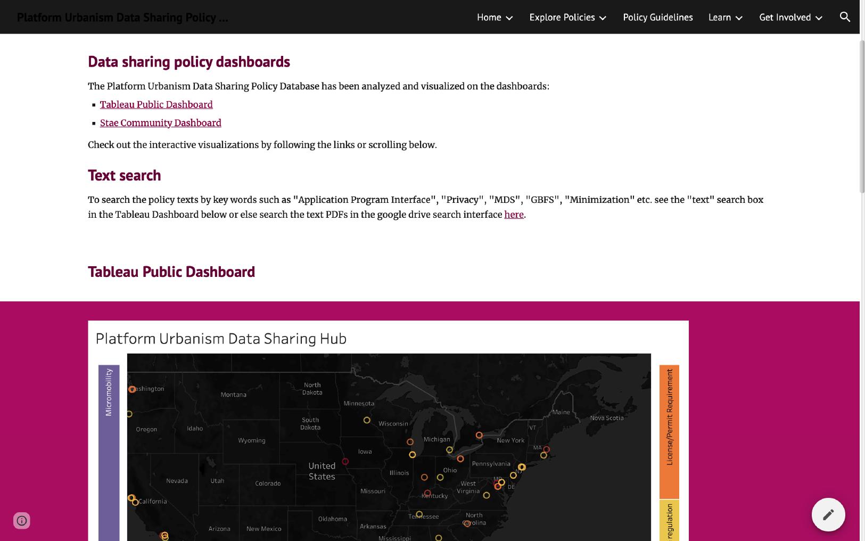Click the Nova Scotia map label
This screenshot has height=541, width=865.
tap(607, 418)
